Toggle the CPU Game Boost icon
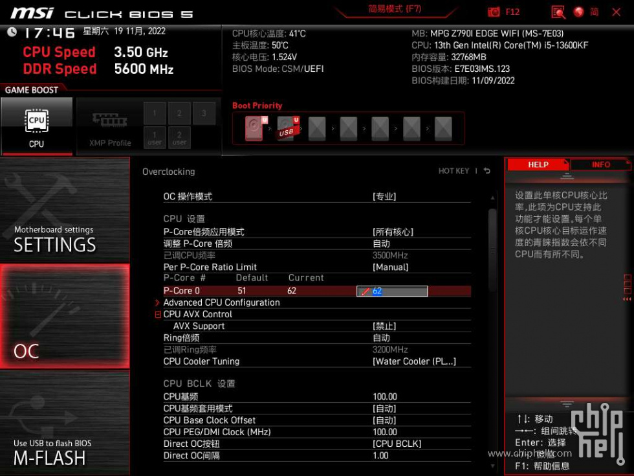 (37, 126)
